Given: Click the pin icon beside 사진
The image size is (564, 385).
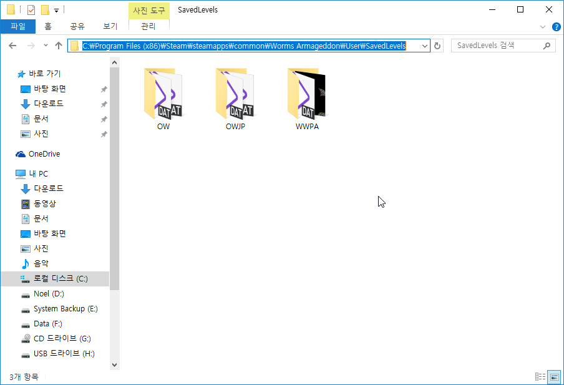Looking at the screenshot, I should pos(104,134).
